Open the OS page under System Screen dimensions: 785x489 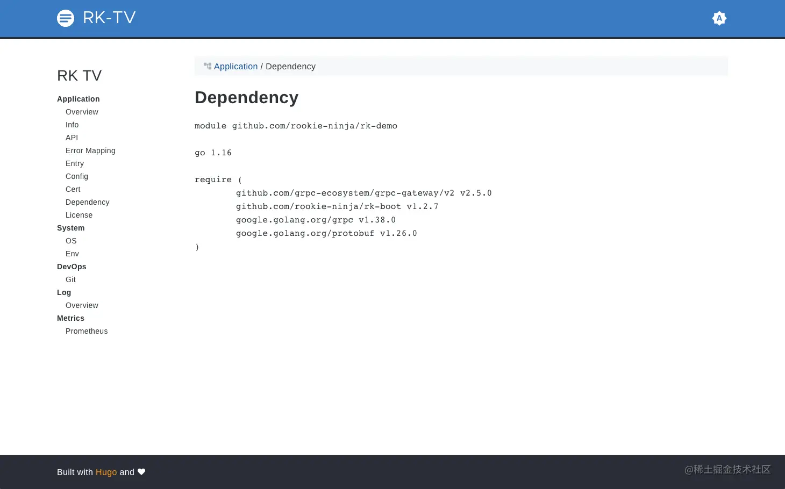pyautogui.click(x=71, y=241)
